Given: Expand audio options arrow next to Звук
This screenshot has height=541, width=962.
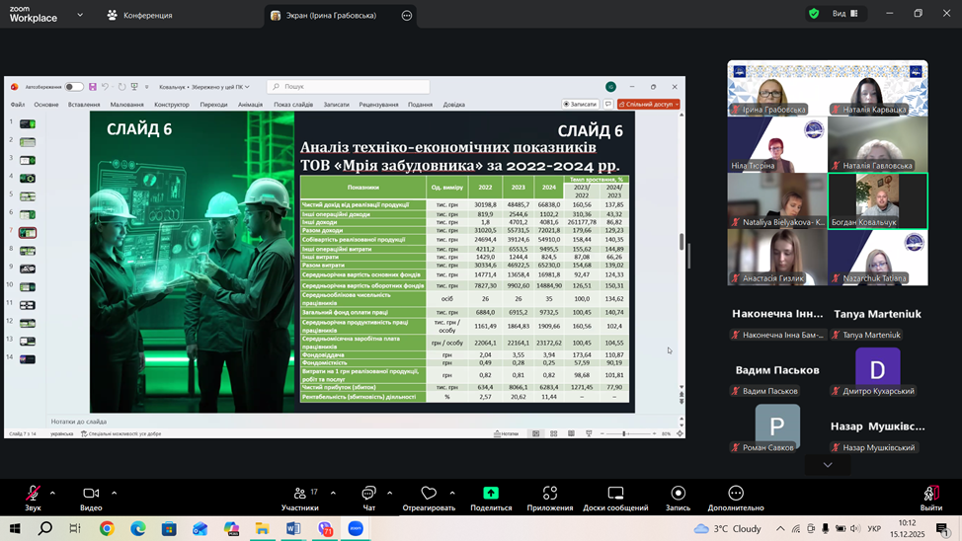Looking at the screenshot, I should click(x=52, y=493).
